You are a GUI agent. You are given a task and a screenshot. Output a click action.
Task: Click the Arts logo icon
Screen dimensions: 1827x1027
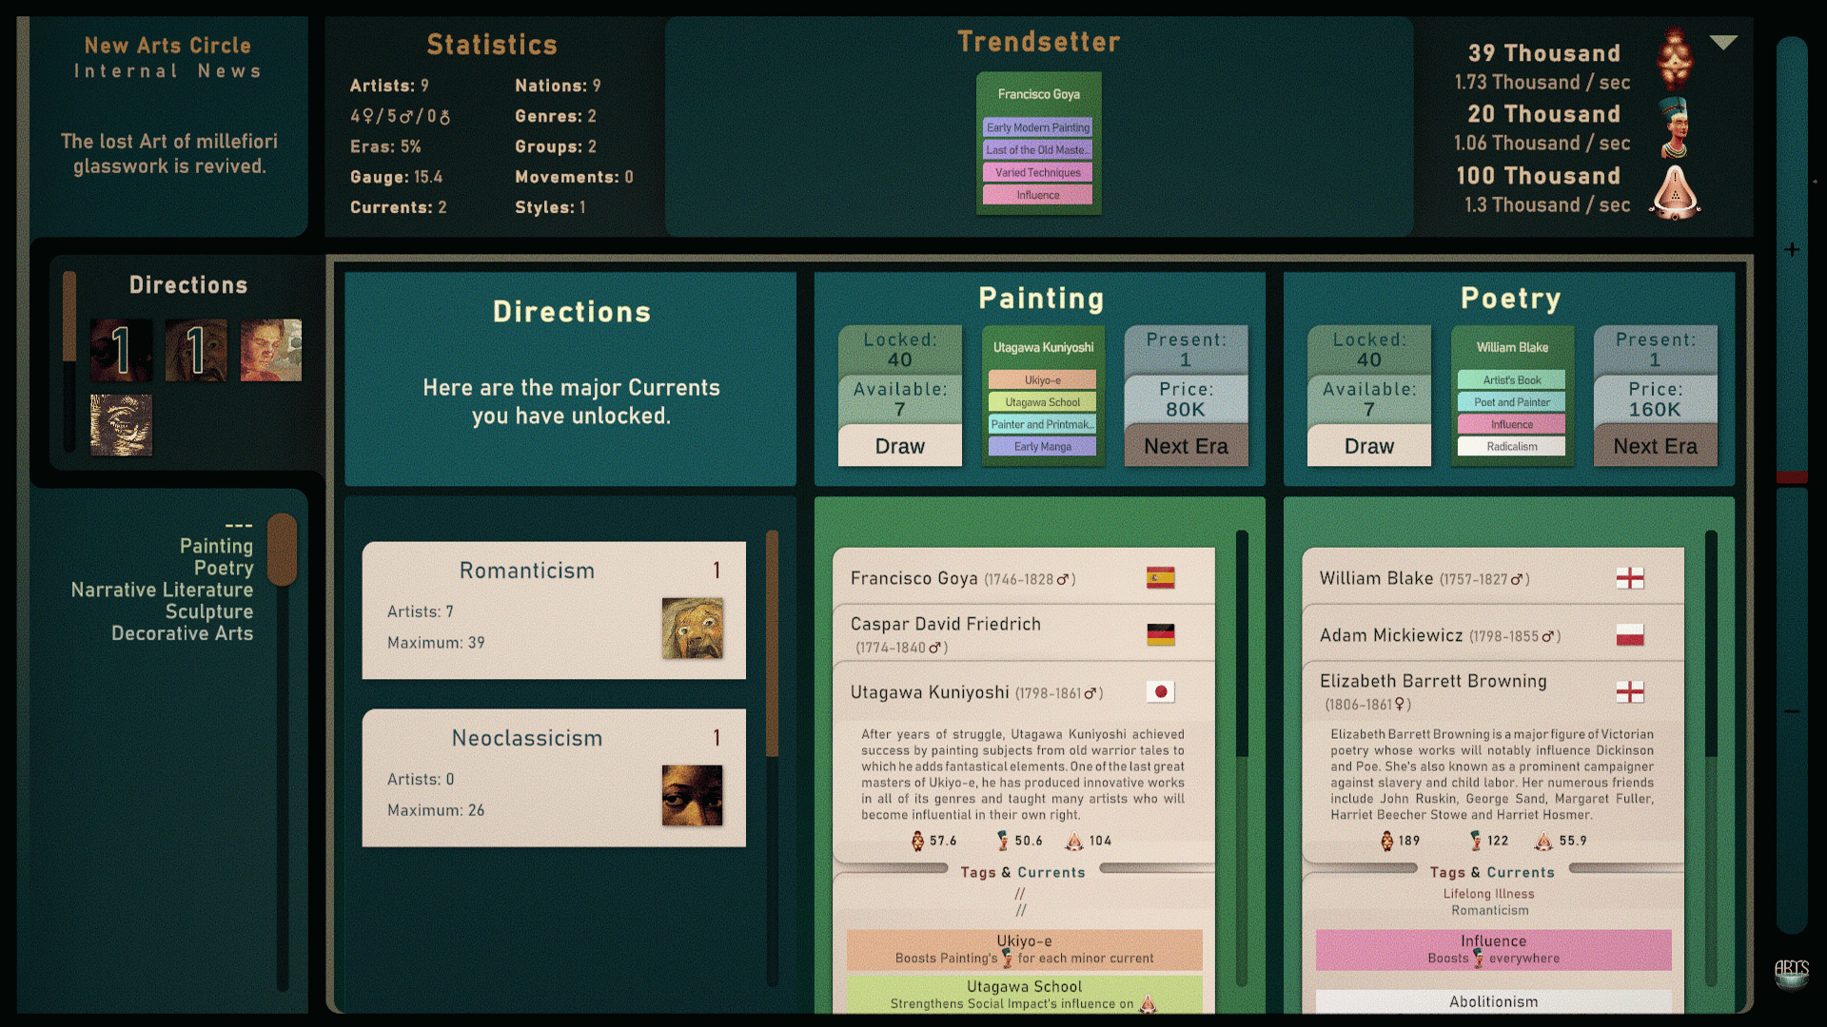tap(1791, 972)
